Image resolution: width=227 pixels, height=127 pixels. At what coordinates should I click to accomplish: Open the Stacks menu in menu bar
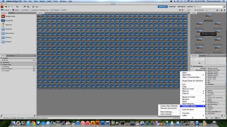click(42, 1)
